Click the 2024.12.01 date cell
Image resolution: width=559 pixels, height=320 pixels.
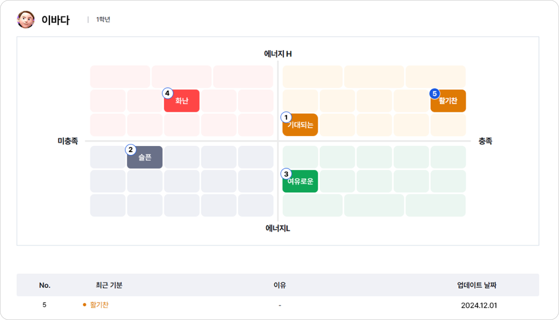[x=479, y=305]
